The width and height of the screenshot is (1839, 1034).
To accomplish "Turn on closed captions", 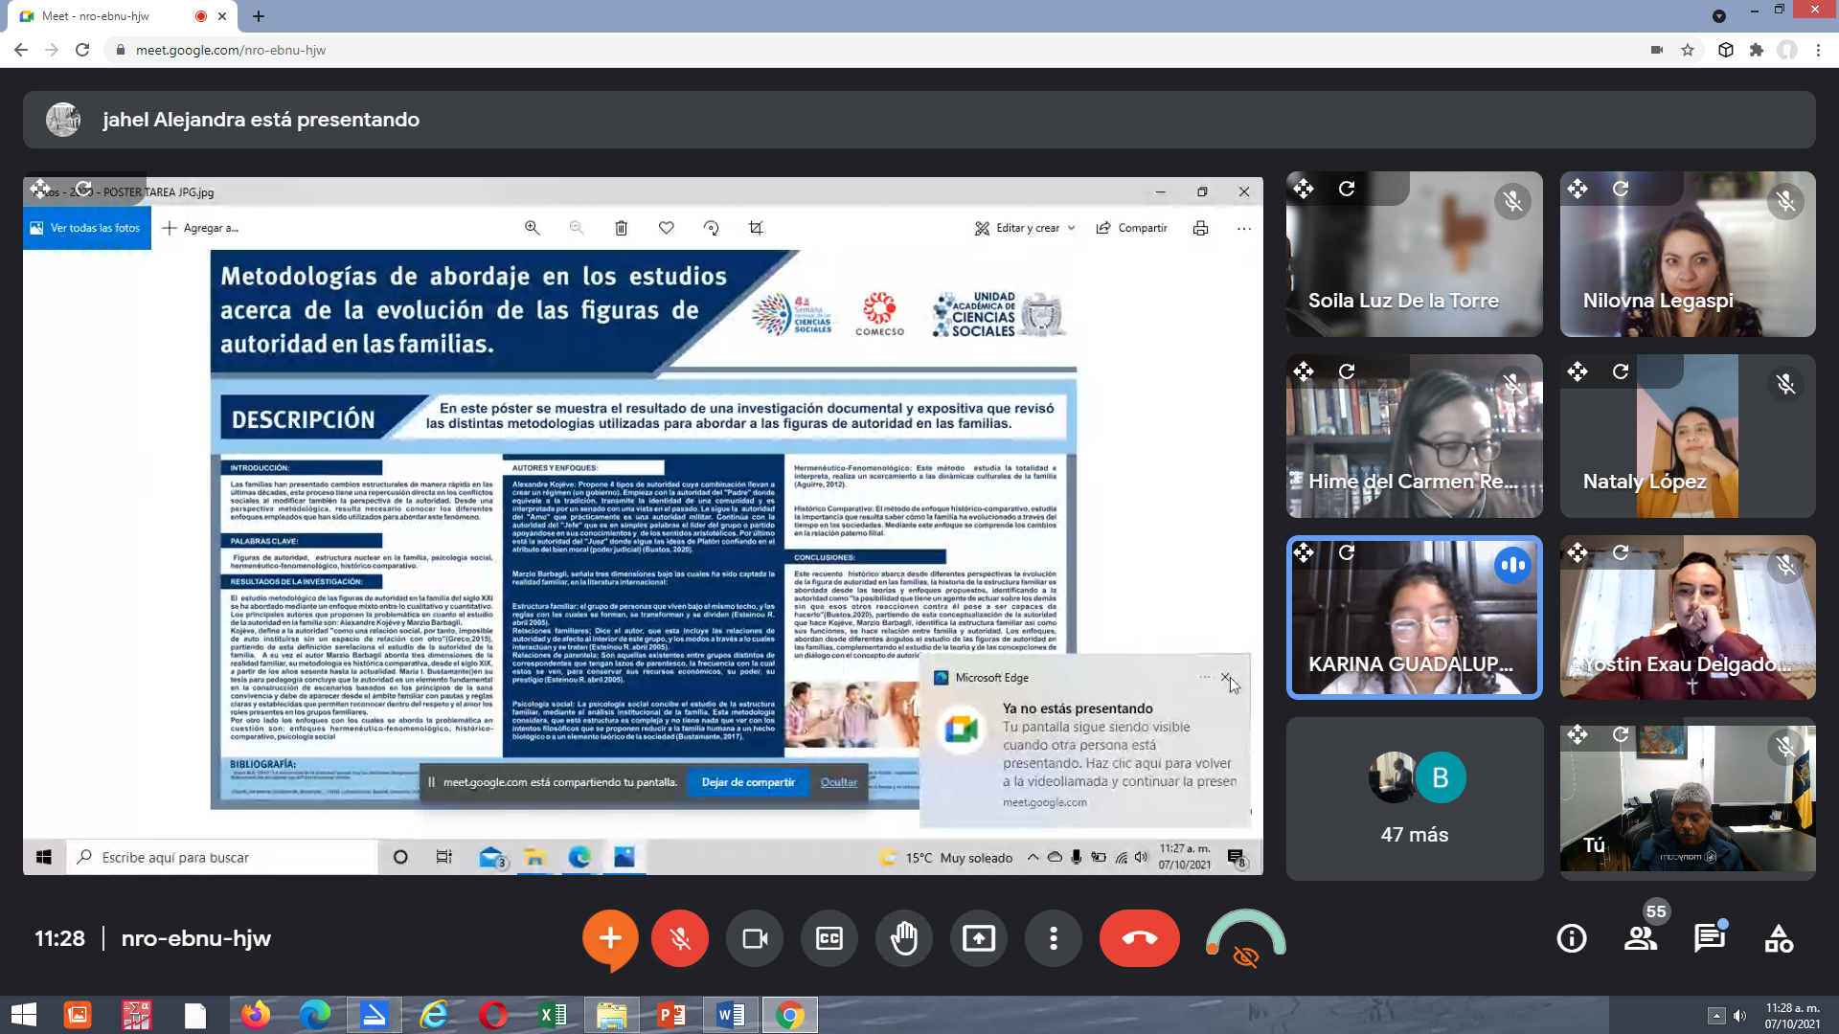I will click(x=829, y=938).
